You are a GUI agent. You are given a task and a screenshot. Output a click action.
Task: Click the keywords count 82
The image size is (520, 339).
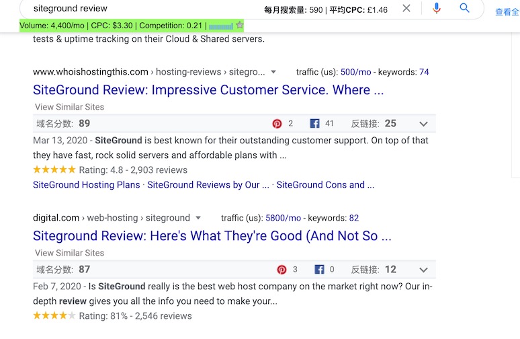coord(354,218)
